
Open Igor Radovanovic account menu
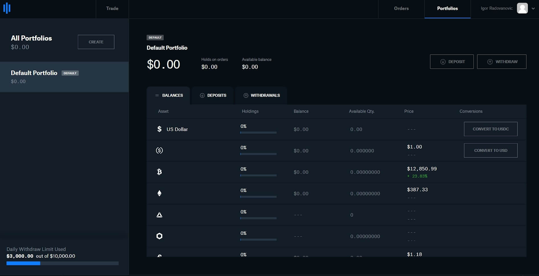click(497, 8)
